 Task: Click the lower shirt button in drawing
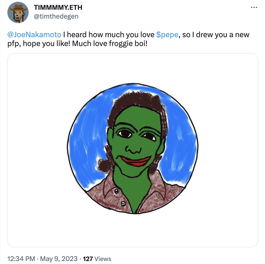[x=123, y=203]
